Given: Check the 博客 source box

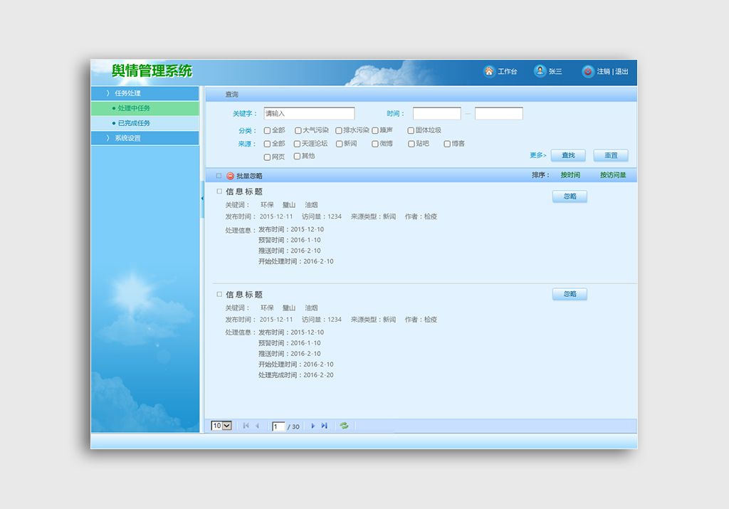Looking at the screenshot, I should pos(447,144).
